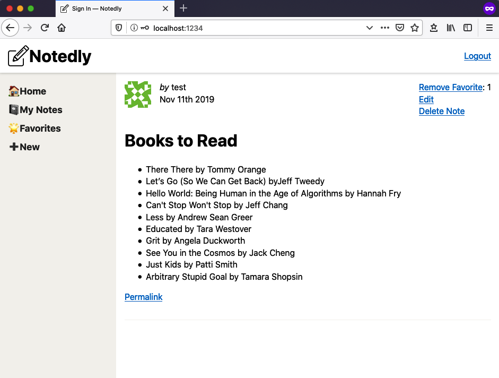Image resolution: width=499 pixels, height=378 pixels.
Task: Reload the page
Action: 44,28
